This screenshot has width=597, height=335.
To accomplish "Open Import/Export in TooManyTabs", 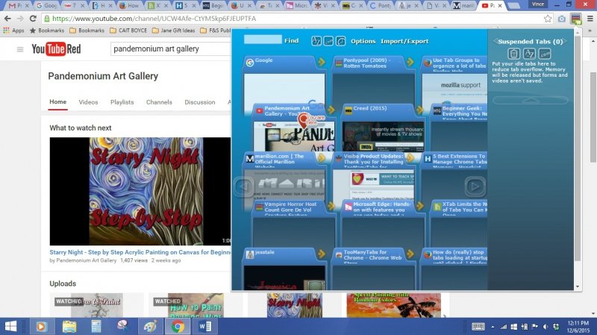I will pyautogui.click(x=404, y=41).
